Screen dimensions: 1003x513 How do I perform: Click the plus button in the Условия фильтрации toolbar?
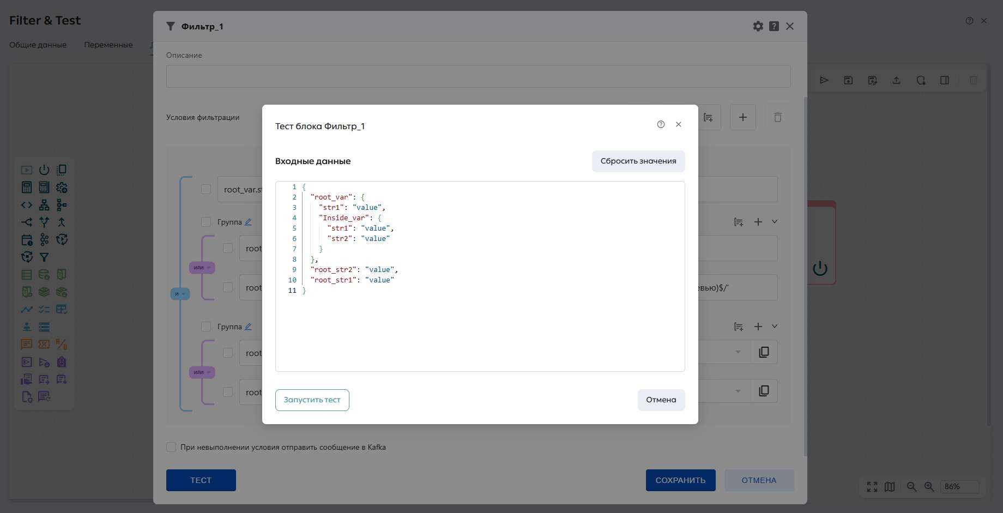743,117
